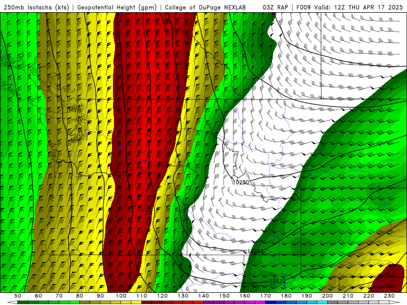Screen dimensions: 407x305
Task: Click the 'College of DuPage NEXLAB' label
Action: point(206,8)
